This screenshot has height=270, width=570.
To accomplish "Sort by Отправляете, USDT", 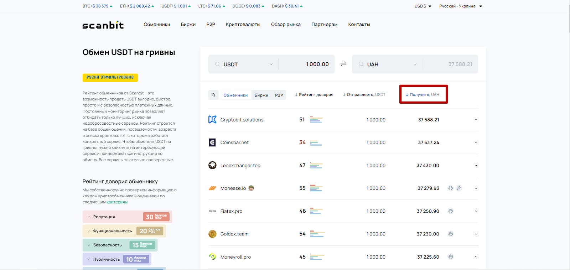I will pos(364,95).
